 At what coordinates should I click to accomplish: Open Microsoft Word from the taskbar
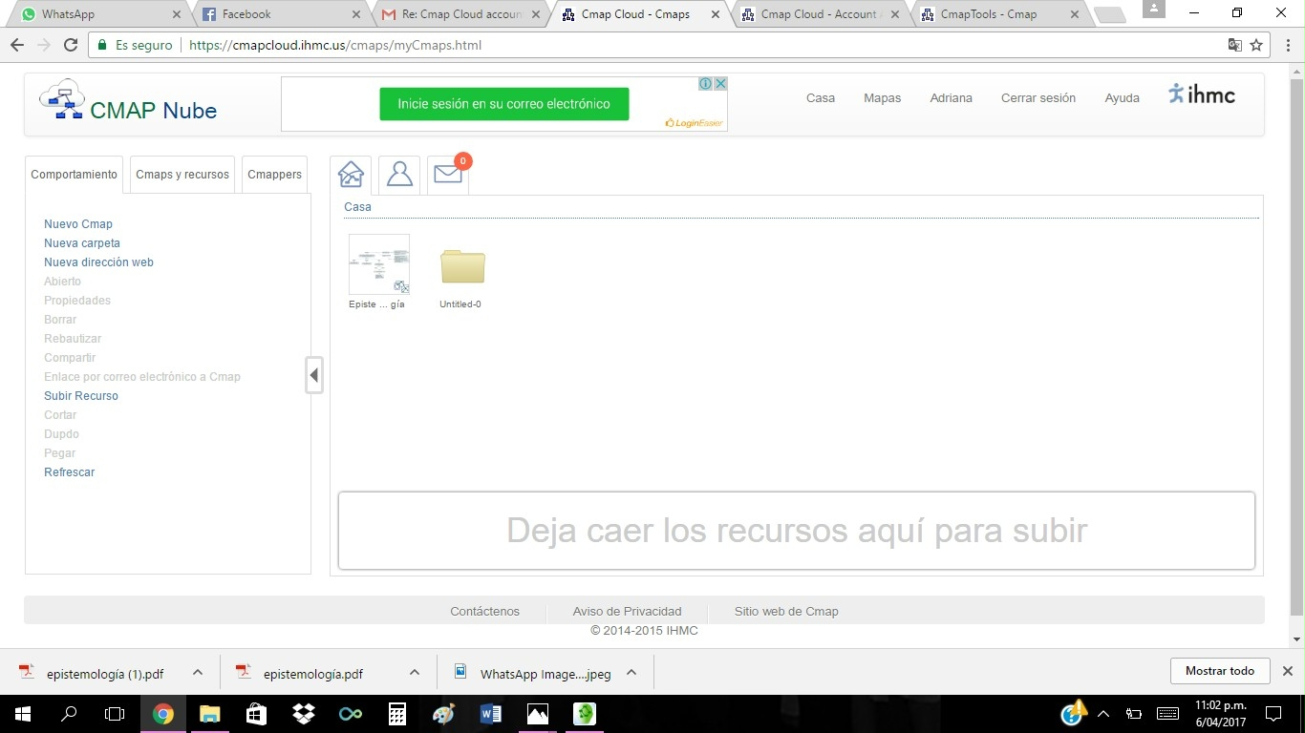point(490,713)
